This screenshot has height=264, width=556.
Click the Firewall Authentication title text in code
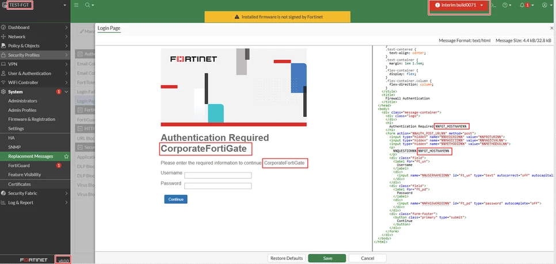[408, 98]
